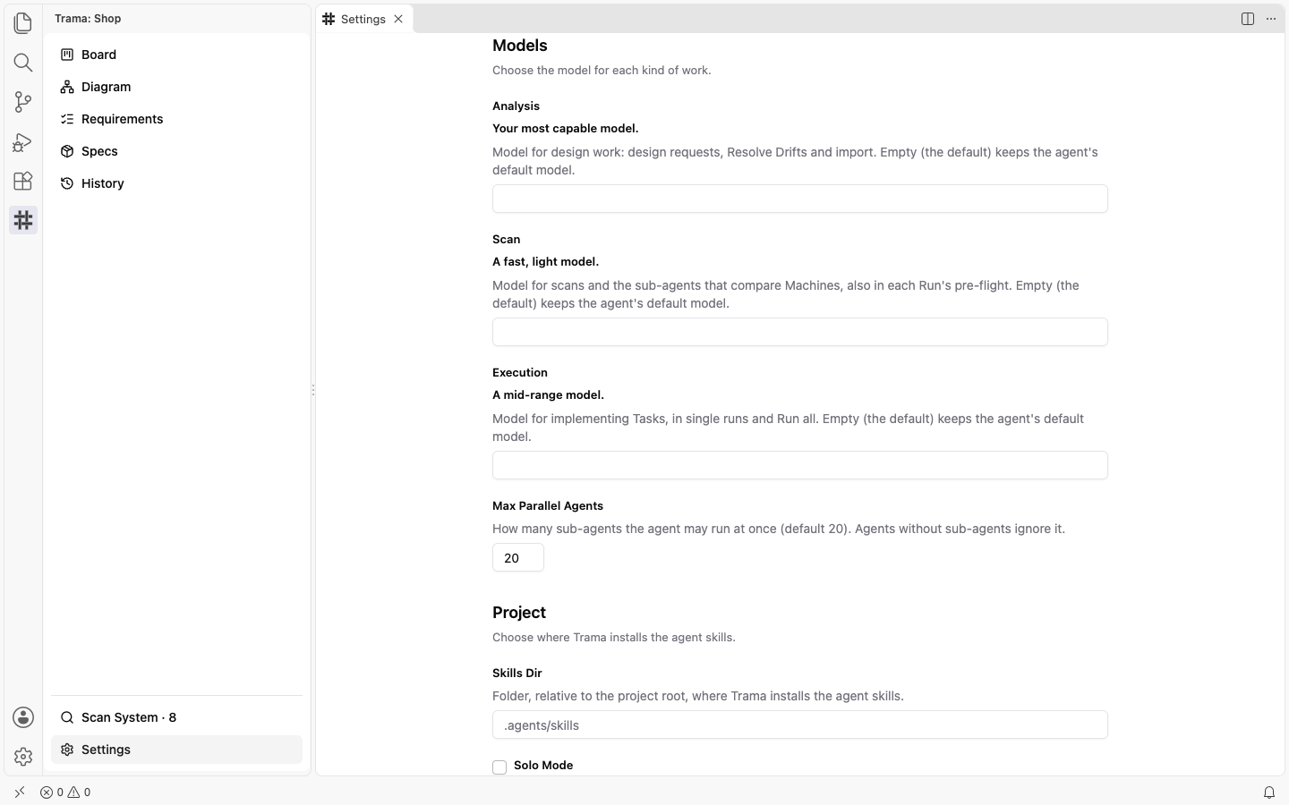Image resolution: width=1289 pixels, height=805 pixels.
Task: Open the History view
Action: [176, 183]
